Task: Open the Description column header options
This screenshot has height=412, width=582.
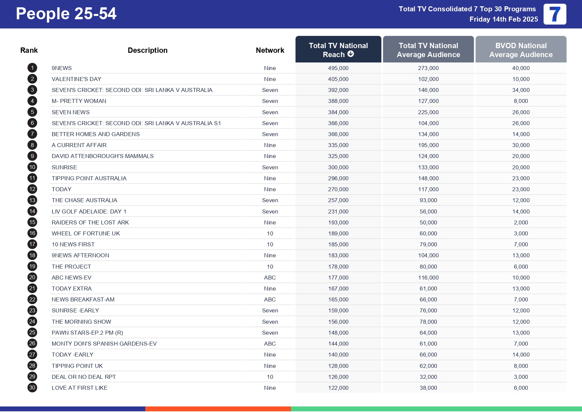Action: [147, 50]
